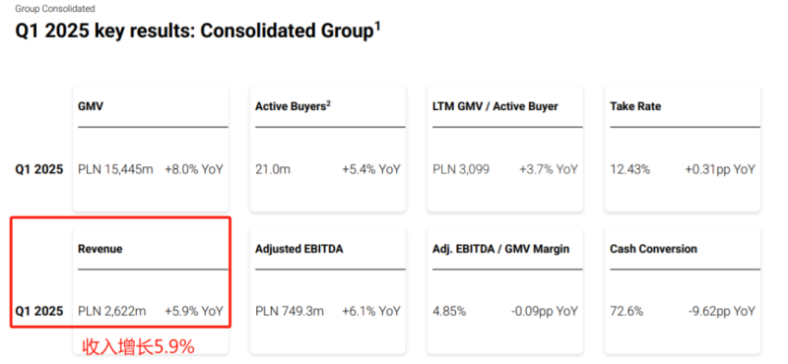Select the PLN 15,445m GMV value

point(115,169)
